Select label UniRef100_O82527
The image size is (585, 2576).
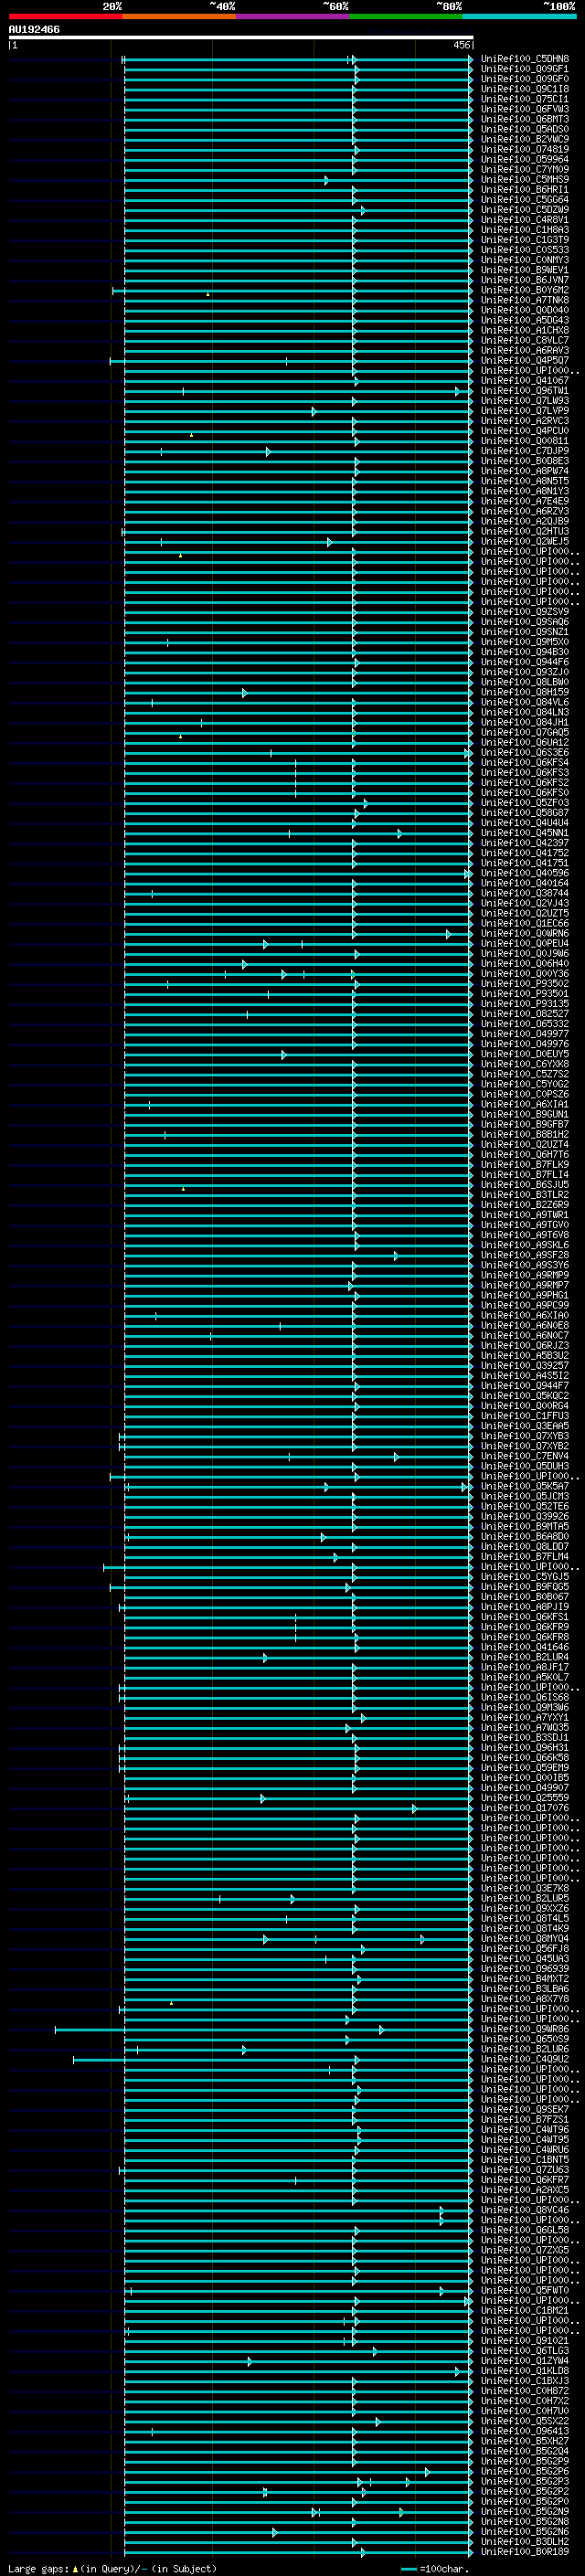(x=525, y=1014)
